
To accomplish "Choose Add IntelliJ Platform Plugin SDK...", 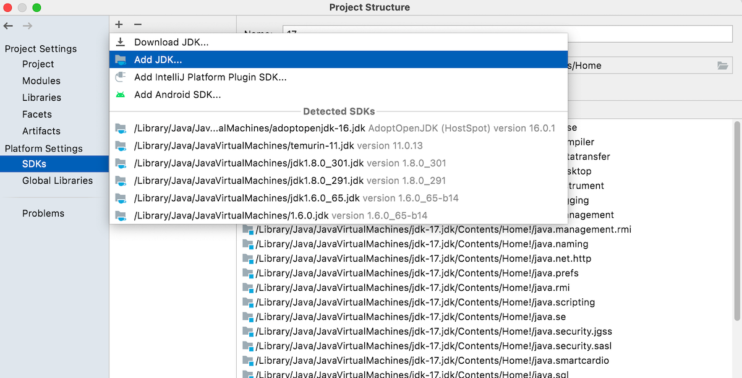I will click(x=339, y=77).
